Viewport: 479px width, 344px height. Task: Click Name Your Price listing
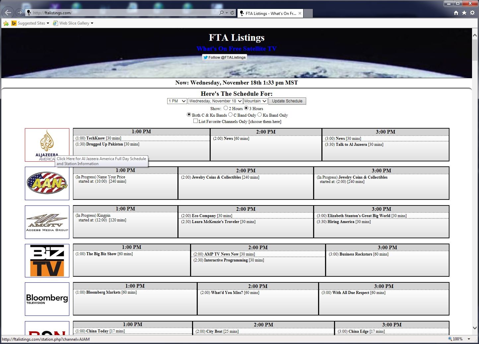(x=111, y=177)
